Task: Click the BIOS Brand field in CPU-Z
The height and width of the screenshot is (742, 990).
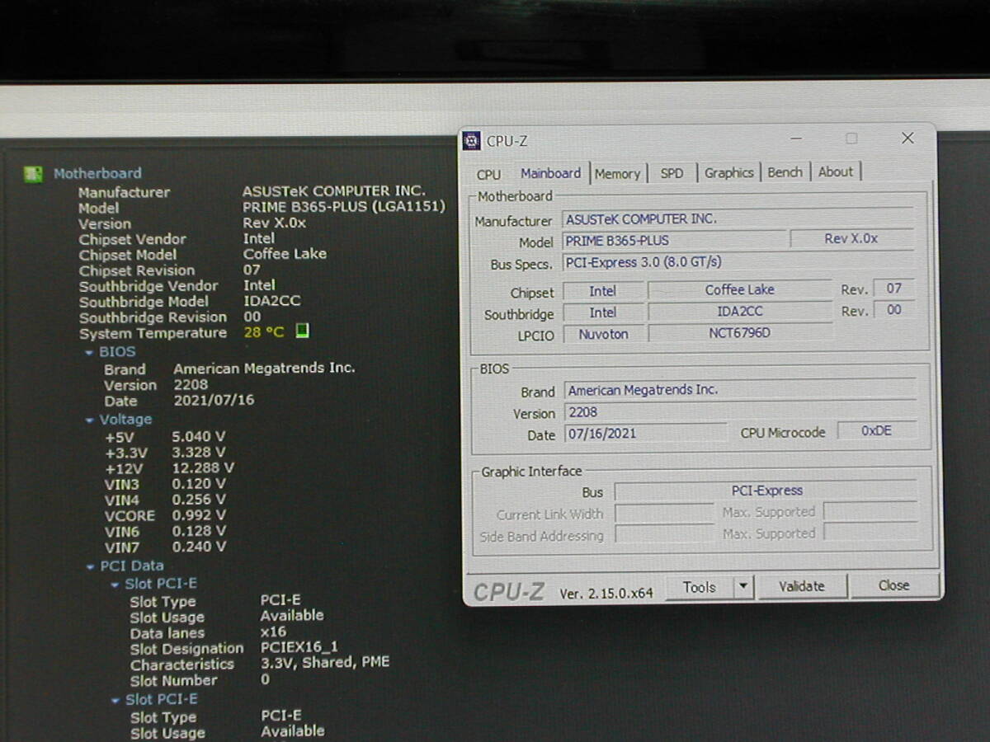Action: tap(740, 390)
